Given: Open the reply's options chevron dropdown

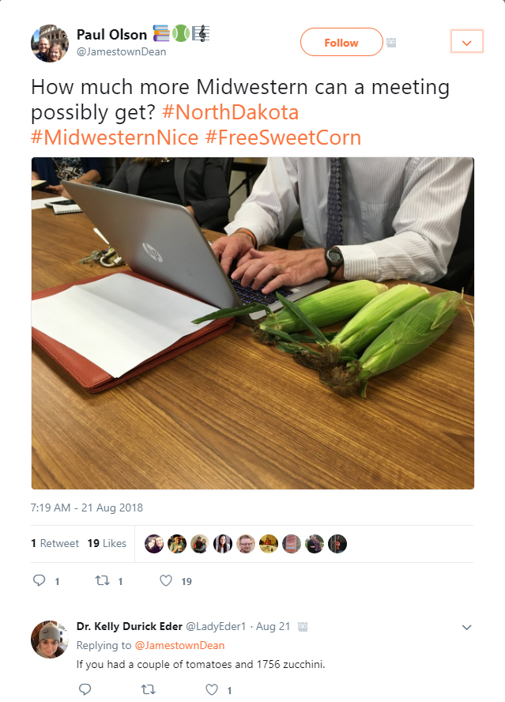Looking at the screenshot, I should tap(466, 627).
